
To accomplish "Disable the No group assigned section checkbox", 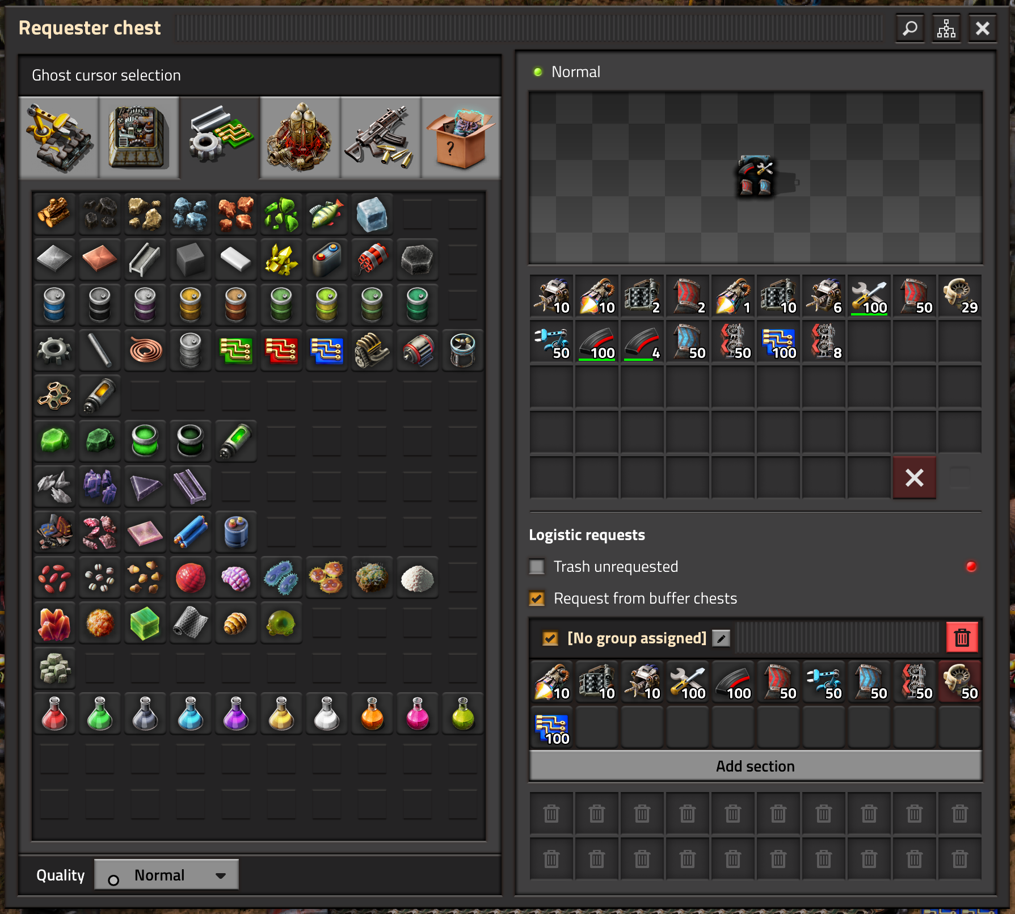I will 550,638.
